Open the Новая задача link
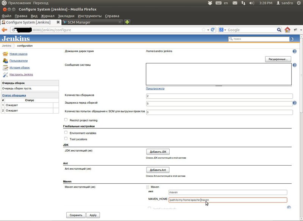303x221 pixels. point(19,54)
